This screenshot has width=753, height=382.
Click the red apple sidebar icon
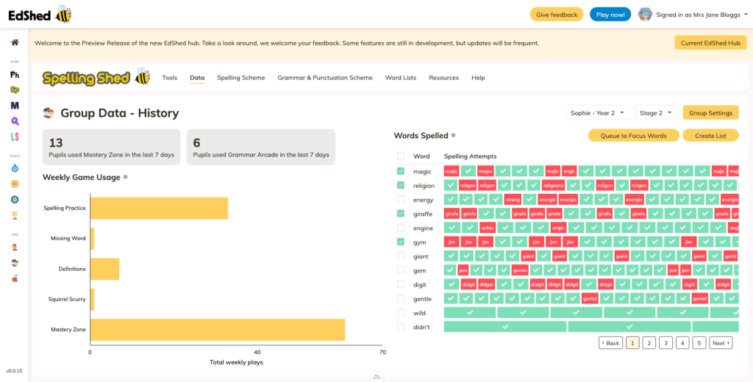click(15, 278)
